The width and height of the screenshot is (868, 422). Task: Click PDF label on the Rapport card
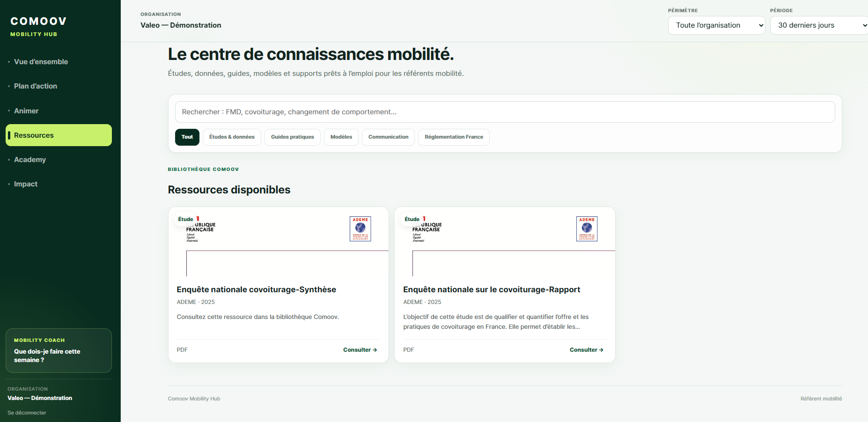click(x=409, y=350)
